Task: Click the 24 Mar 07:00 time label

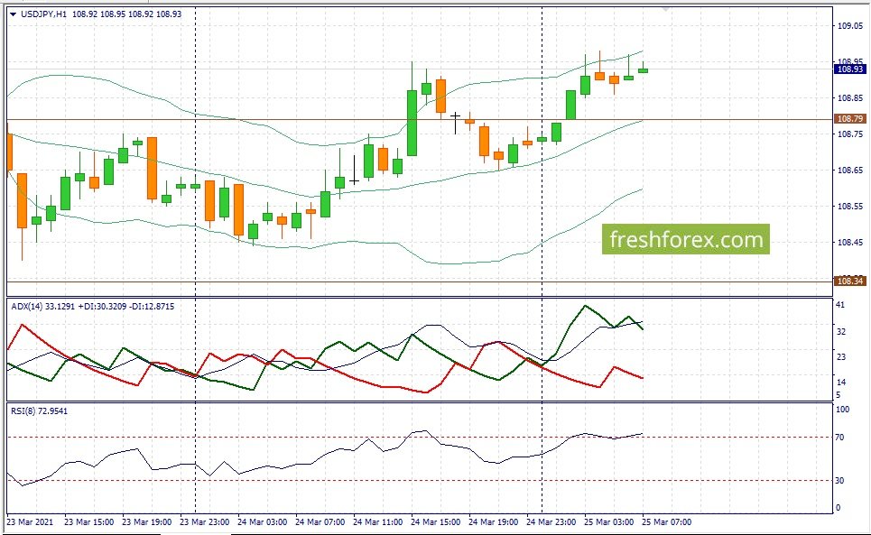Action: 320,522
